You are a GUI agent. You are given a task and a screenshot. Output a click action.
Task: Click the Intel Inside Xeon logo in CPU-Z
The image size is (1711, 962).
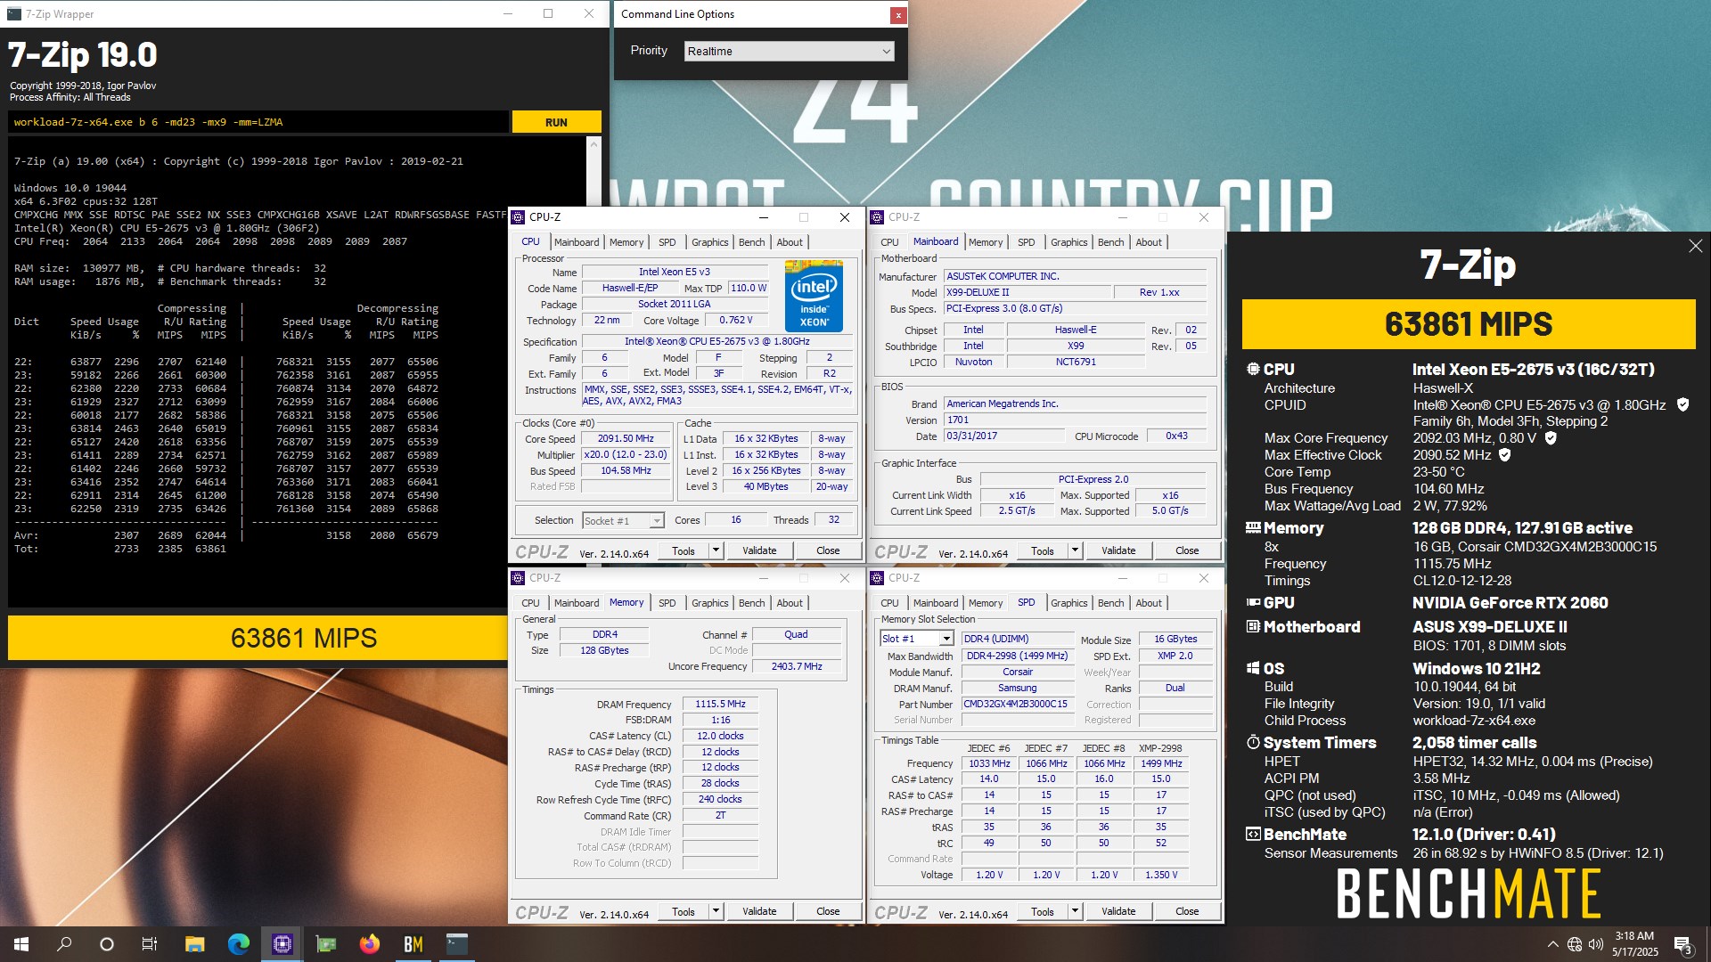[x=814, y=296]
